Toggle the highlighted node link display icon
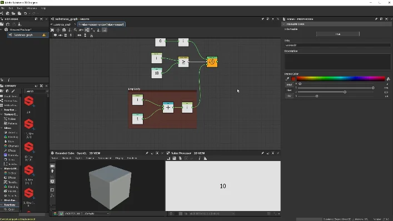This screenshot has height=221, width=393. click(x=87, y=30)
